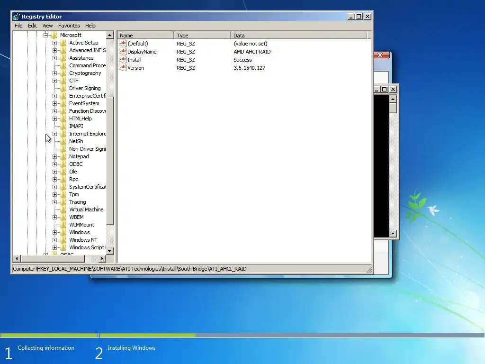
Task: Click the Ole folder icon
Action: [63, 172]
